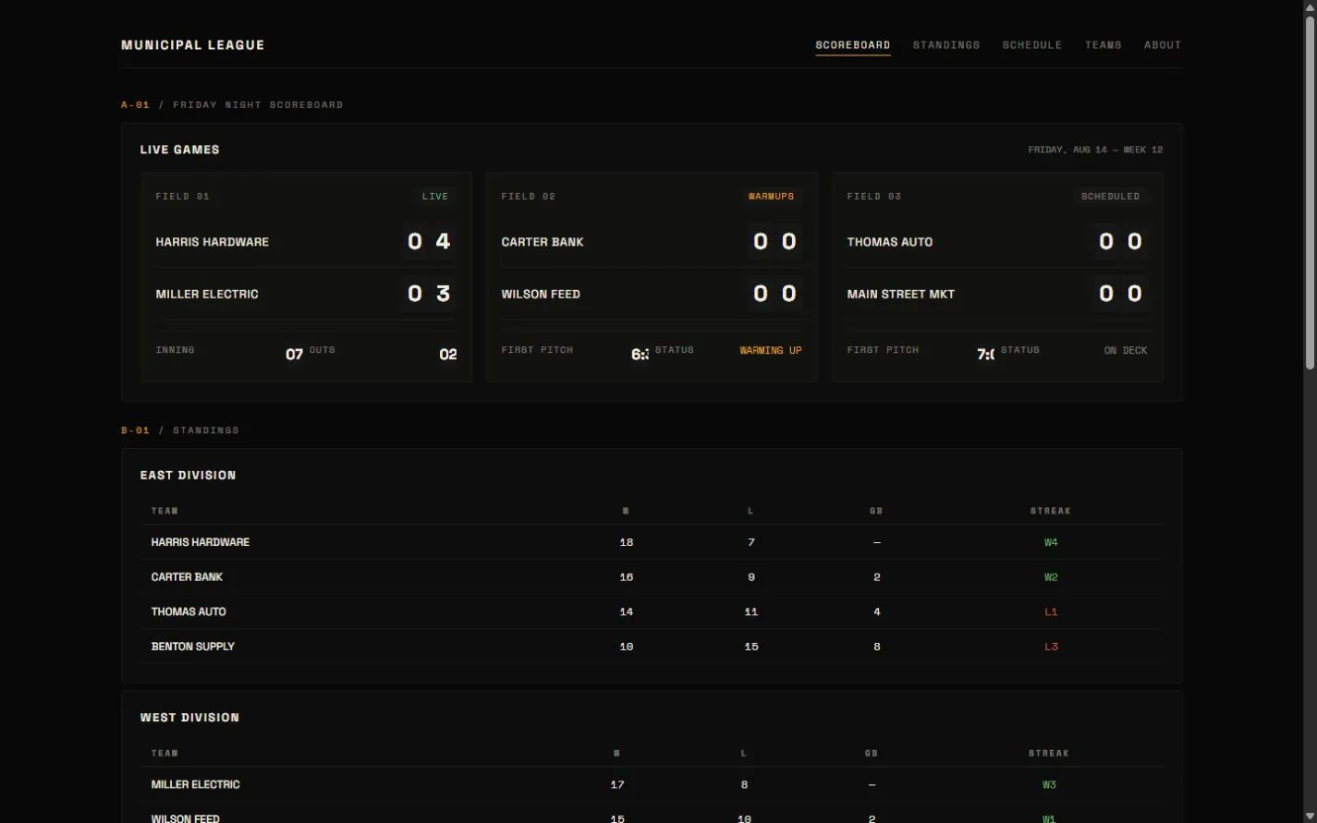Select Carter Bank in the Field 02 card
Screen dimensions: 1317x823
(543, 242)
